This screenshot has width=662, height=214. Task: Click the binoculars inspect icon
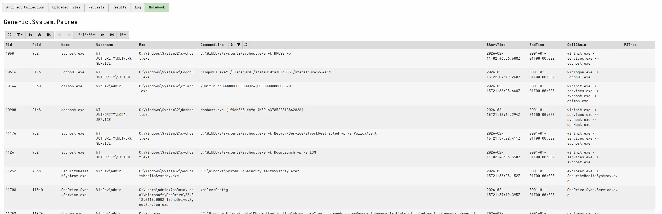[x=30, y=35]
